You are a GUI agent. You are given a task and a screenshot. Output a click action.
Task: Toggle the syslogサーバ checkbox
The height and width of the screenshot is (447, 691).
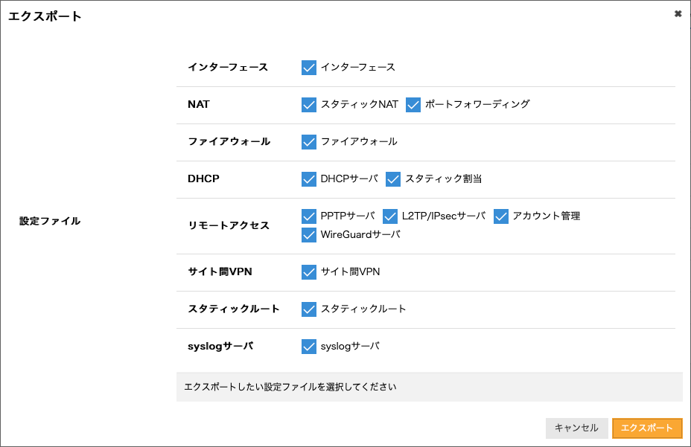pos(309,347)
